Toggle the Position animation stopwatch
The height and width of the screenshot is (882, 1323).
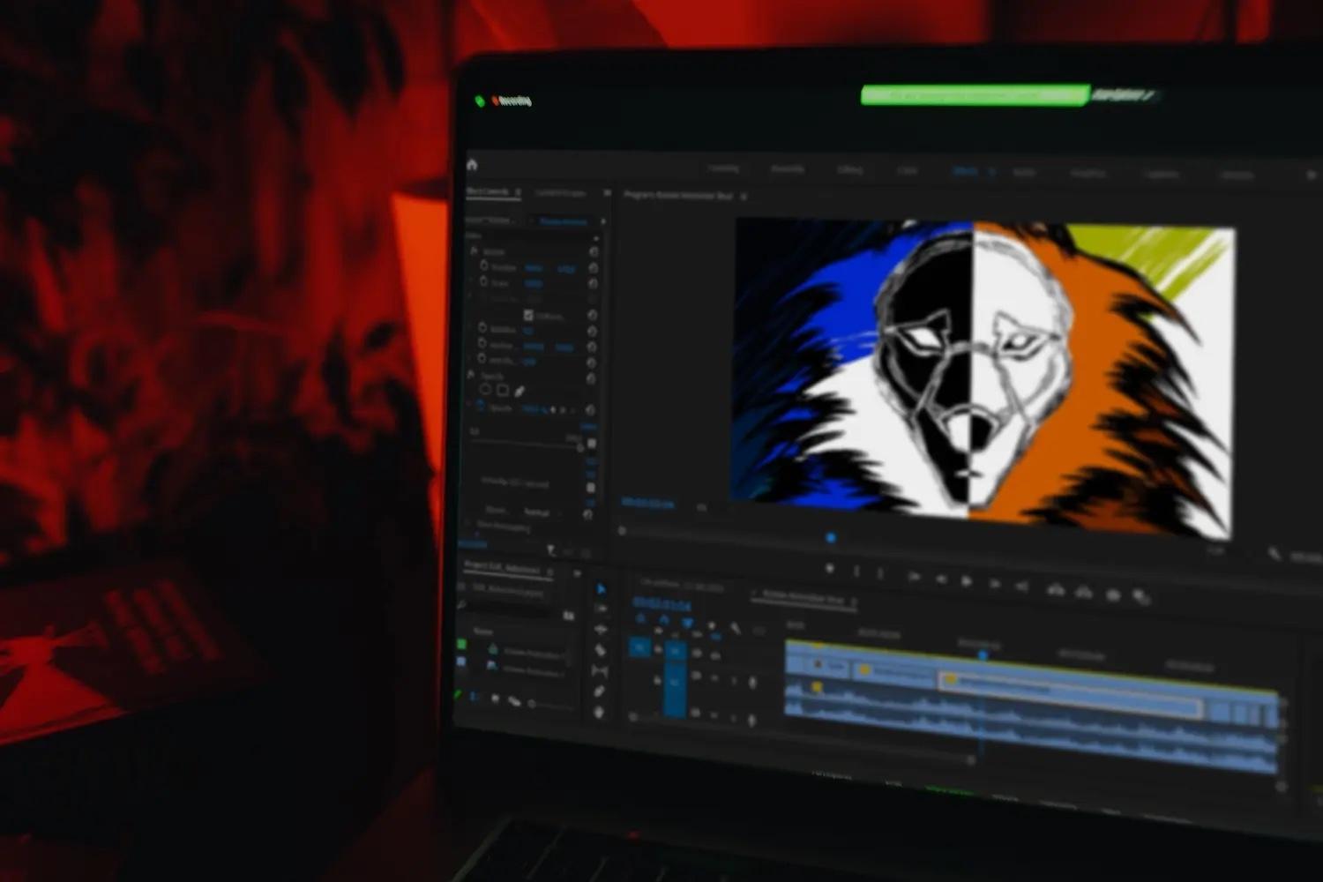(483, 265)
